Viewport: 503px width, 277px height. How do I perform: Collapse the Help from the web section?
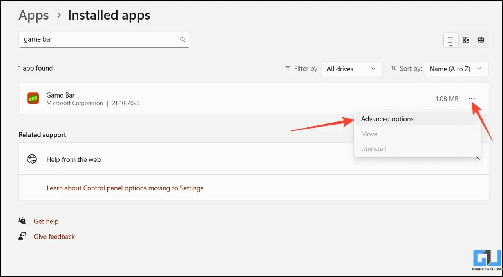478,159
